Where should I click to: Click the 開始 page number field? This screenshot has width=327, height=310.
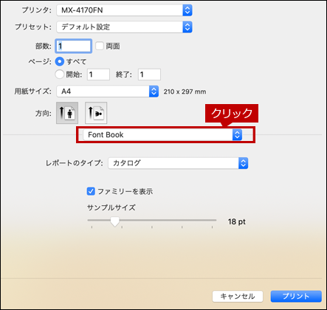(x=98, y=75)
